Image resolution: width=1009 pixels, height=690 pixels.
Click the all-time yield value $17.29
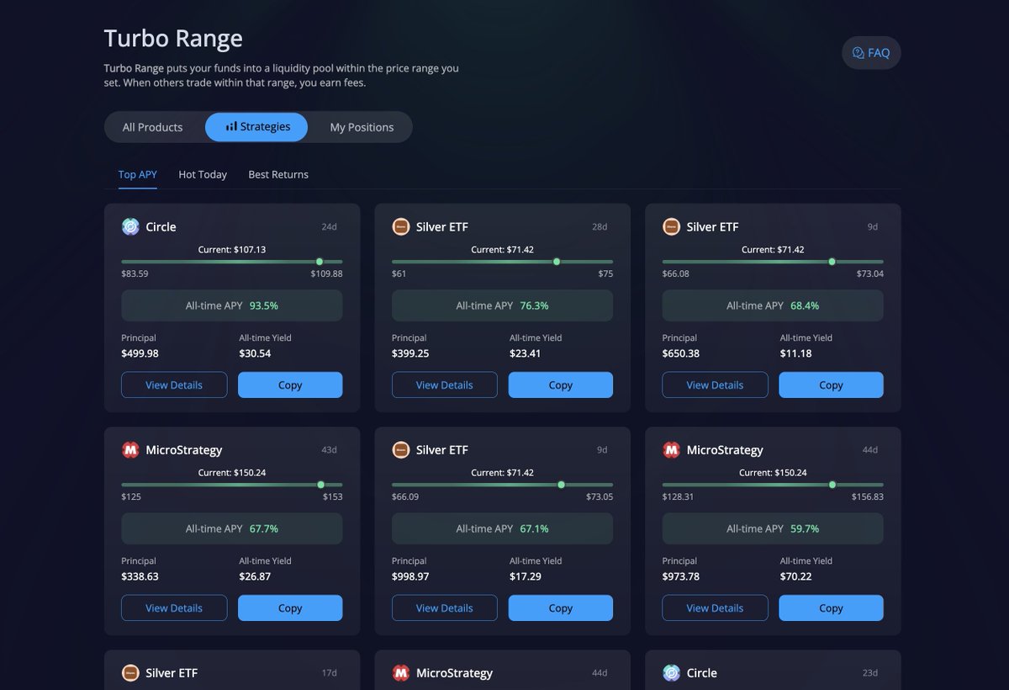click(526, 576)
